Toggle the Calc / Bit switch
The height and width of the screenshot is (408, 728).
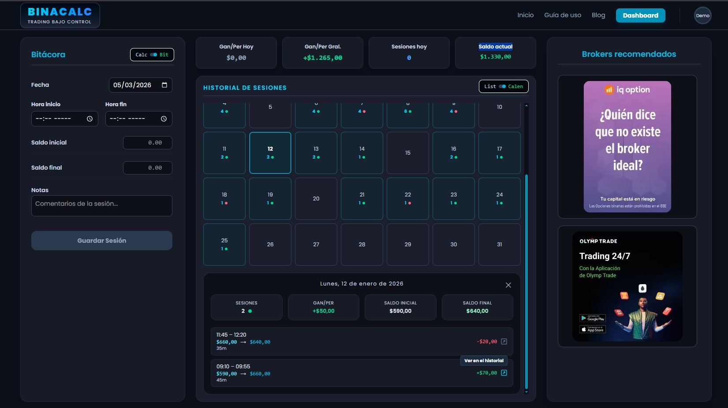point(153,55)
